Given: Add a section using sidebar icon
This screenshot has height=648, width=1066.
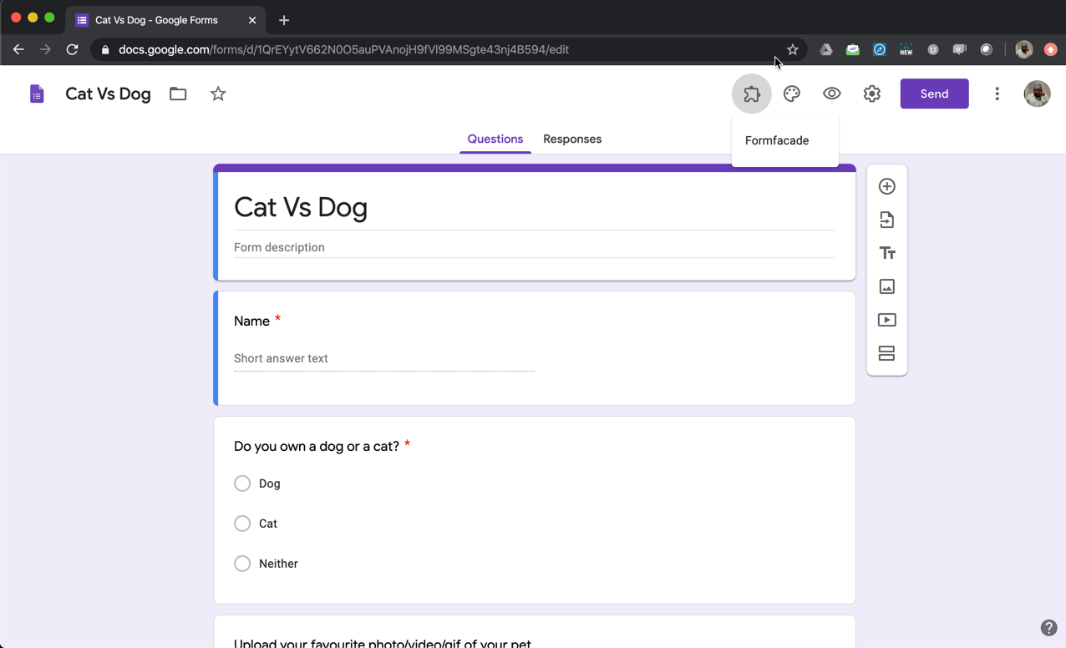Looking at the screenshot, I should coord(886,353).
